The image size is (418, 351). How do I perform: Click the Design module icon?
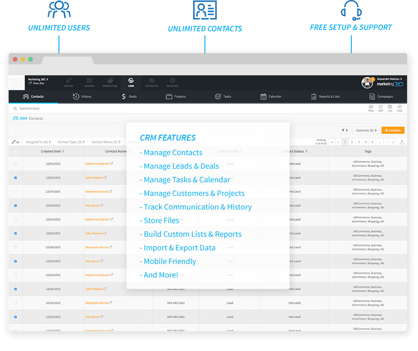(89, 82)
